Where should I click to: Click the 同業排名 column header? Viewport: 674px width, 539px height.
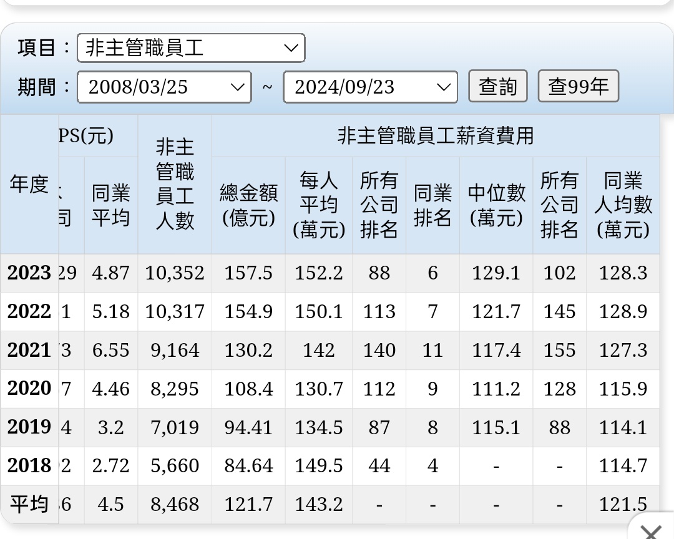pyautogui.click(x=432, y=205)
